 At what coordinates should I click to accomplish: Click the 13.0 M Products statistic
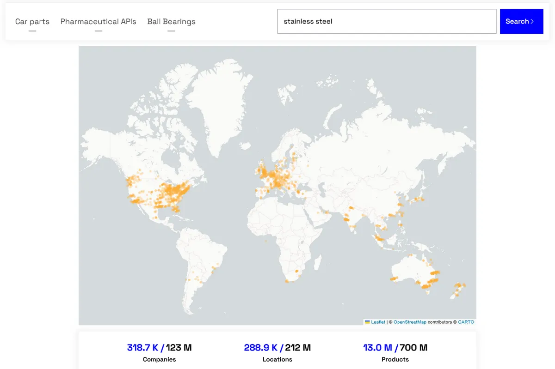pyautogui.click(x=395, y=352)
